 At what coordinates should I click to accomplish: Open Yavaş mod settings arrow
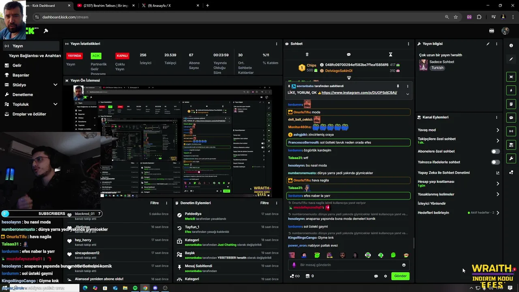click(x=498, y=130)
